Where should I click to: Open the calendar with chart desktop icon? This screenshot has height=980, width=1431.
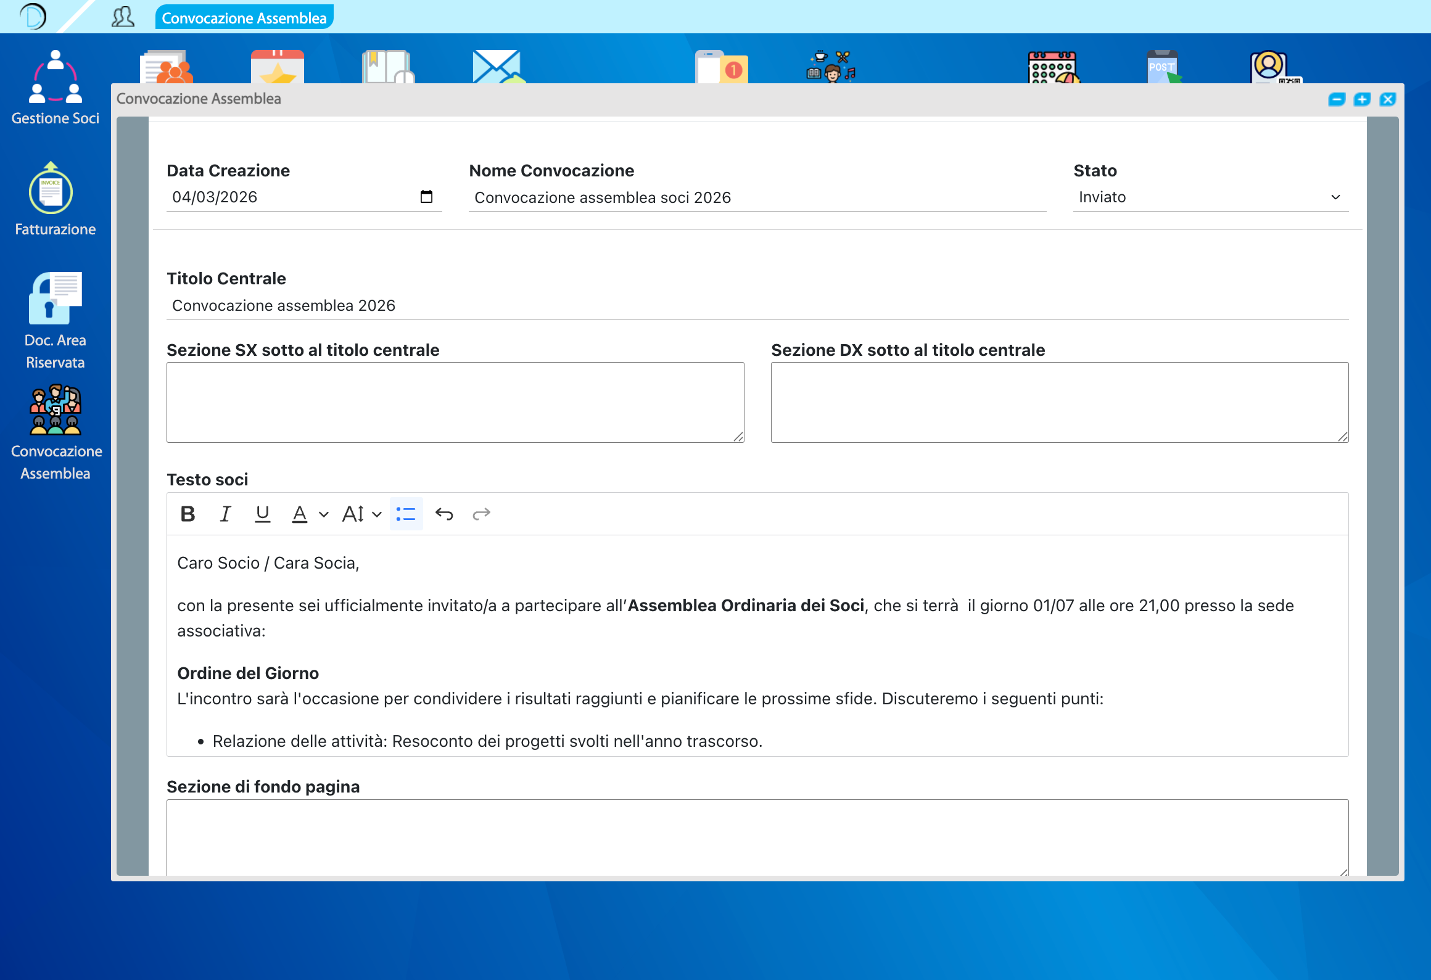pyautogui.click(x=1055, y=67)
